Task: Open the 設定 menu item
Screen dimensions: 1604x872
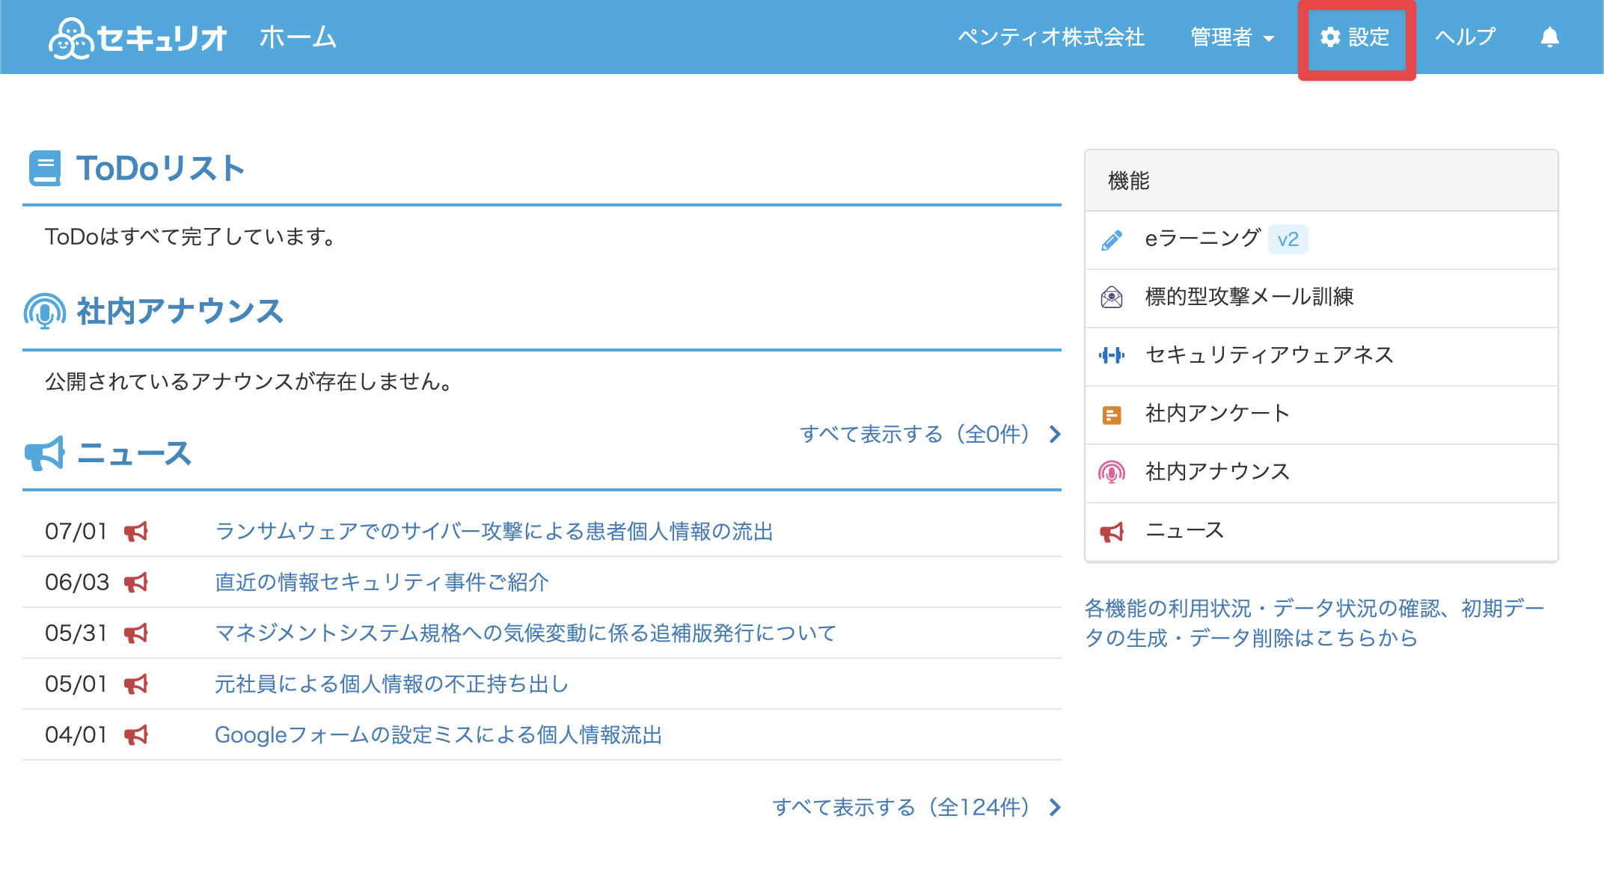Action: (x=1355, y=37)
